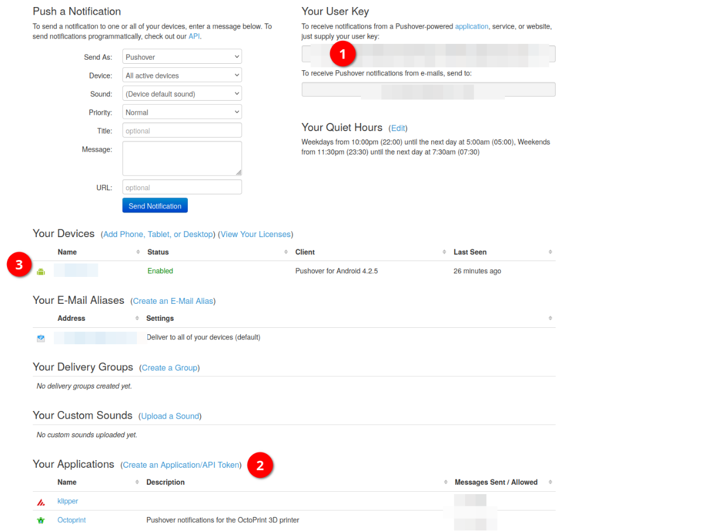Click the No delivery groups created yet text
The height and width of the screenshot is (531, 702).
(x=84, y=386)
